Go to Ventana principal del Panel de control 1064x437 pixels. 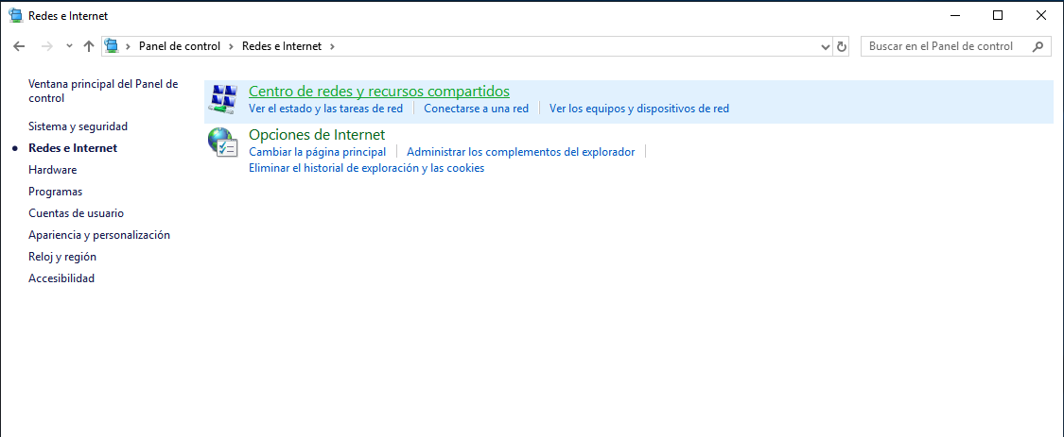(x=103, y=91)
